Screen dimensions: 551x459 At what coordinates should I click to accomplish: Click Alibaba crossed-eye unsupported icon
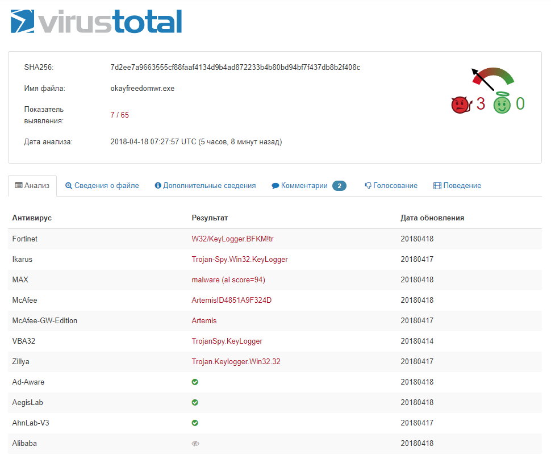click(195, 444)
